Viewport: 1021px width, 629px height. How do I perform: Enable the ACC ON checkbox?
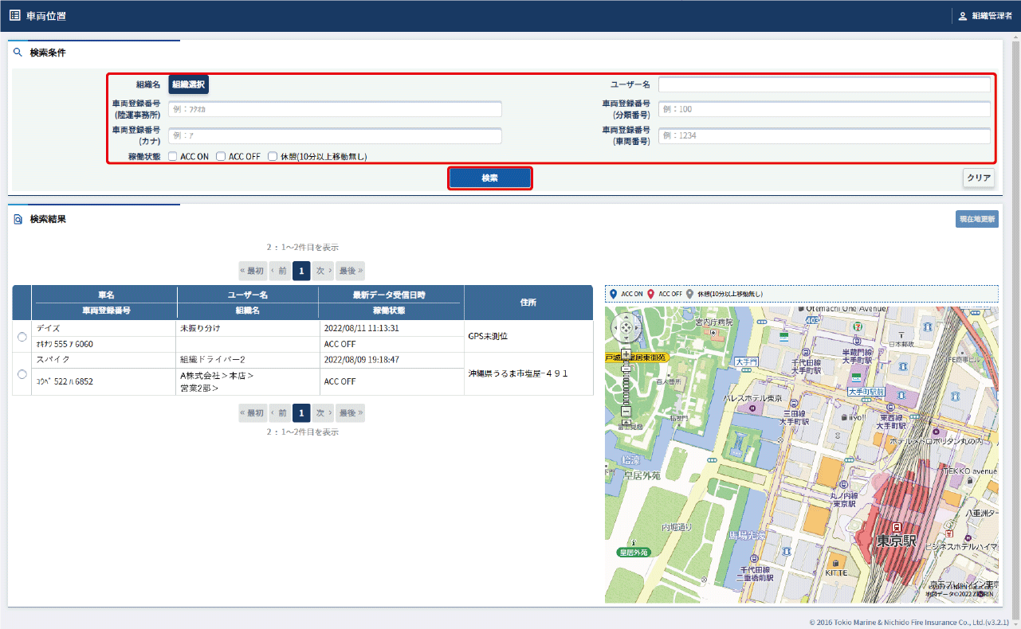click(x=172, y=157)
